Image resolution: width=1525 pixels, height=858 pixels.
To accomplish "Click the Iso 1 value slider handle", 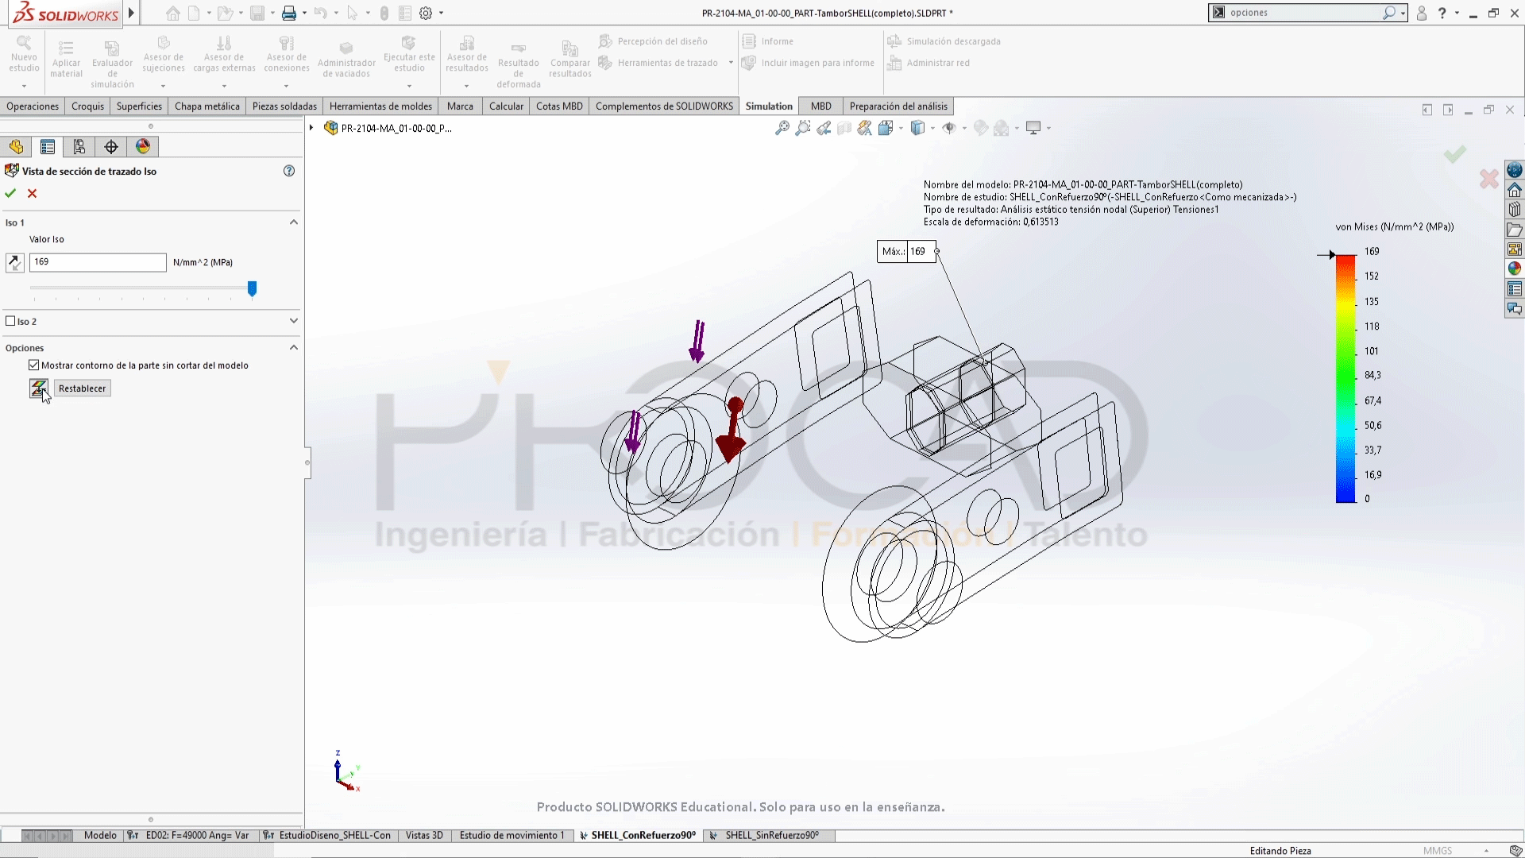I will (252, 288).
